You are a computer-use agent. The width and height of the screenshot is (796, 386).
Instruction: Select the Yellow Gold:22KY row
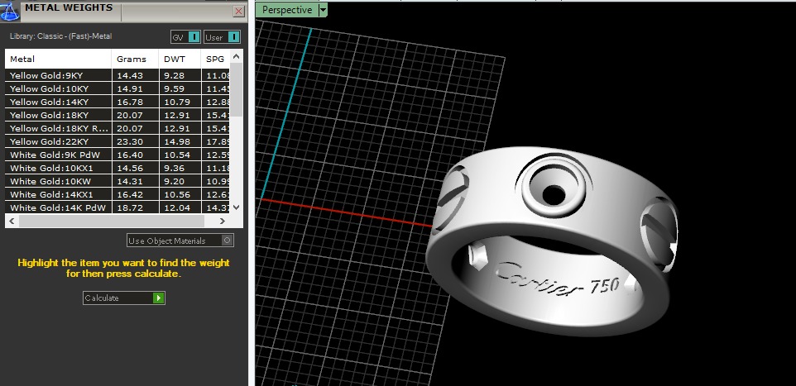(117, 141)
